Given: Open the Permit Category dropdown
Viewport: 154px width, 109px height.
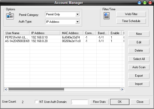Looking at the screenshot, I should [x=77, y=14].
